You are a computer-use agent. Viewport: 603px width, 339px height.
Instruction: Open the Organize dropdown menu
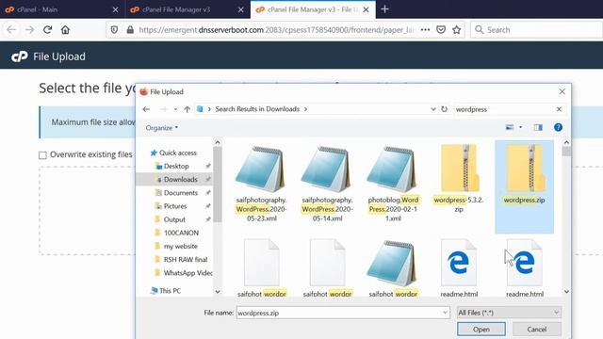point(161,128)
